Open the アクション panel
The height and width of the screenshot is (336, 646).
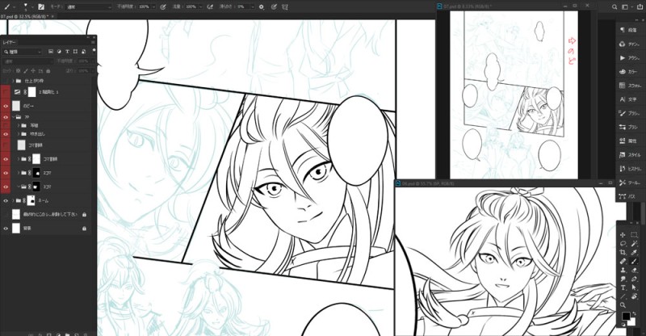click(628, 57)
